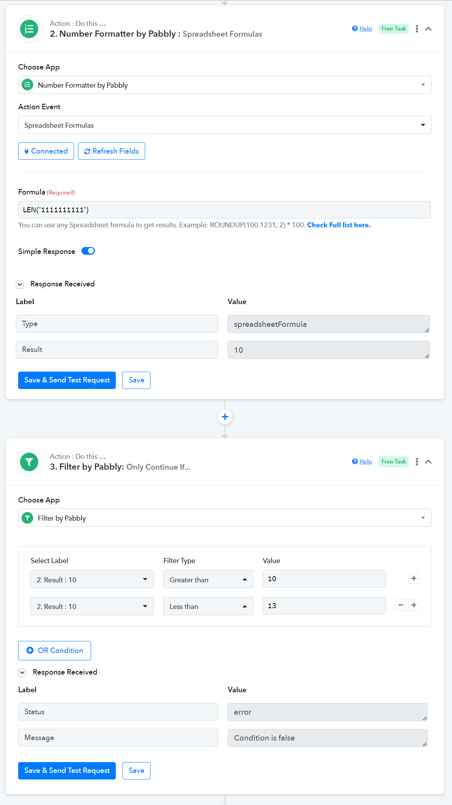Add a step with the plus connector

(x=225, y=417)
